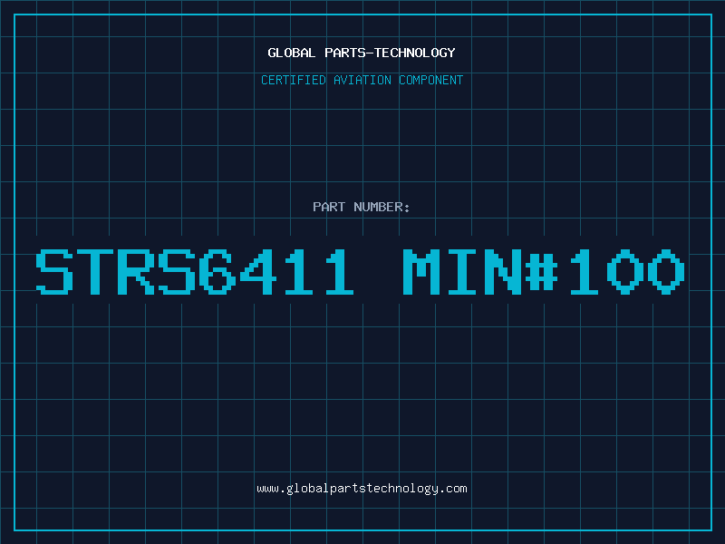Viewport: 725px width, 544px height.
Task: Click the CERTIFIED AVIATION COMPONENT subtitle
Action: coord(362,80)
